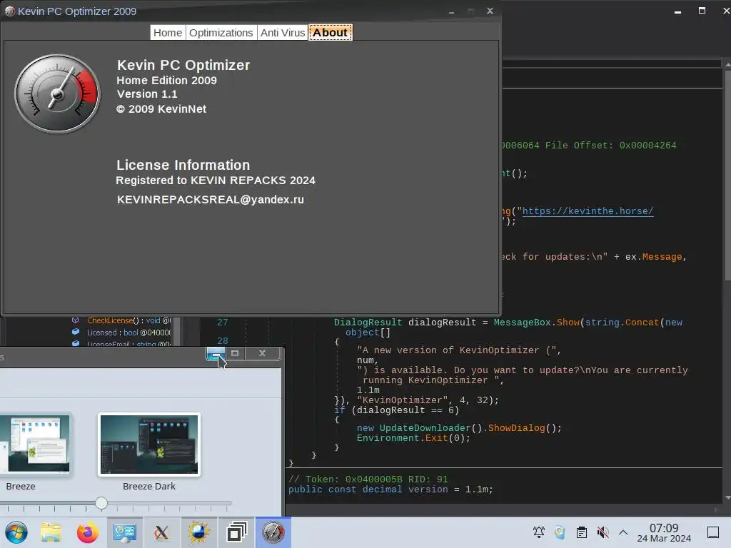This screenshot has height=548, width=731.
Task: Select the Breeze theme thumbnail
Action: pos(35,445)
